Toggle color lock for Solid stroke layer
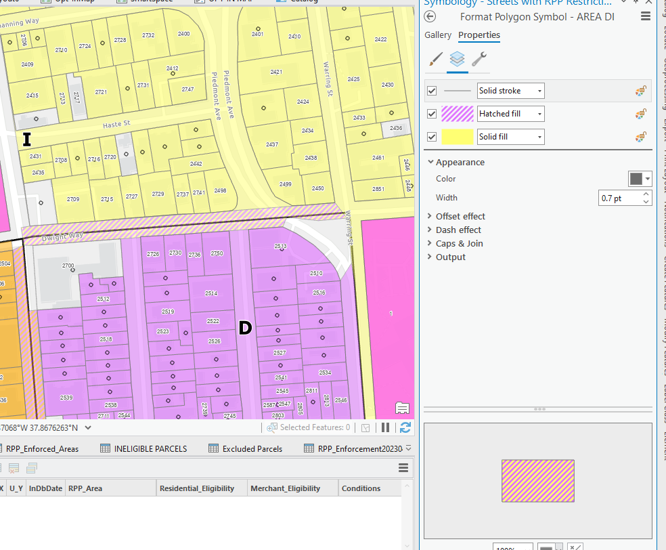The image size is (666, 550). [x=640, y=91]
